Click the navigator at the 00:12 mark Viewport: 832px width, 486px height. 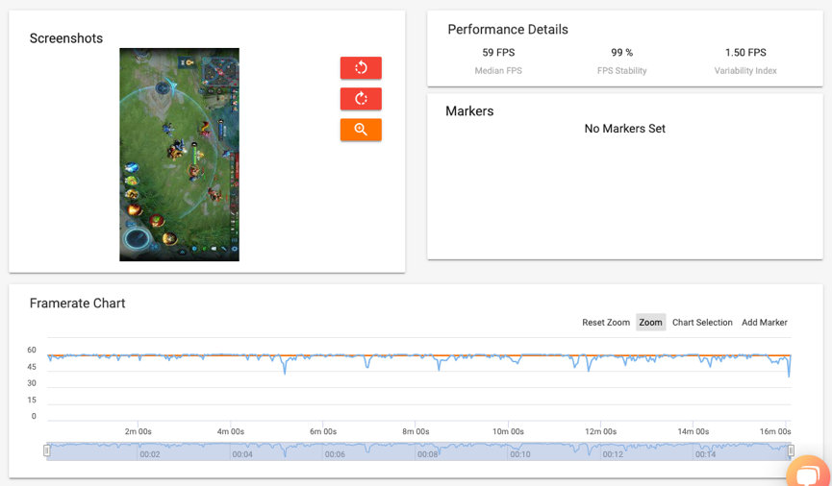pos(613,453)
